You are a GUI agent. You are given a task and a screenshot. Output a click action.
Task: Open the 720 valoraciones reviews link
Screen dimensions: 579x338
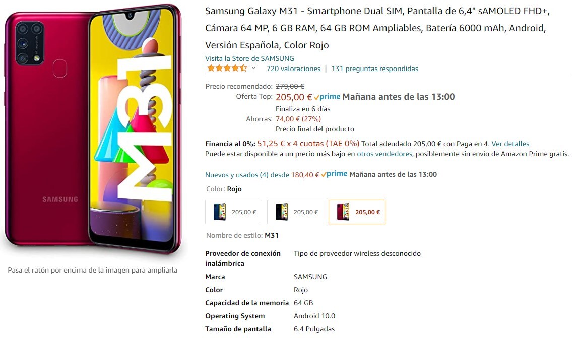click(x=293, y=69)
